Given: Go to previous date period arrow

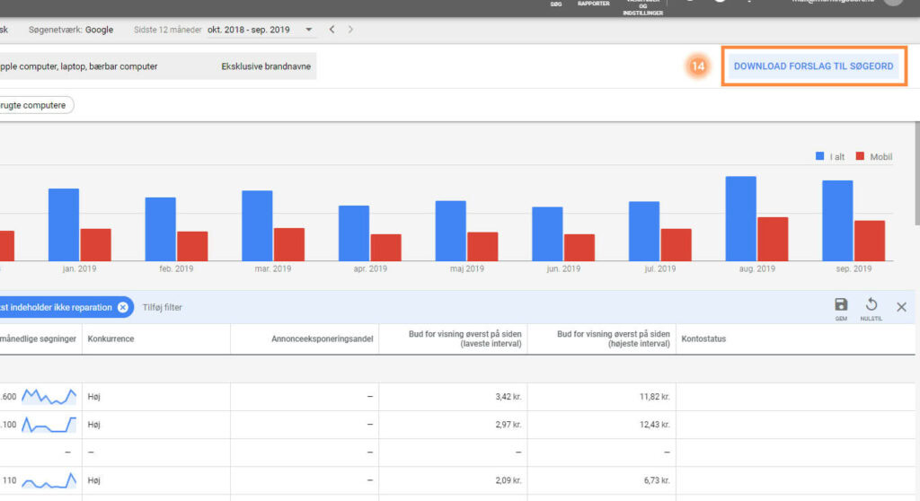Looking at the screenshot, I should point(332,30).
